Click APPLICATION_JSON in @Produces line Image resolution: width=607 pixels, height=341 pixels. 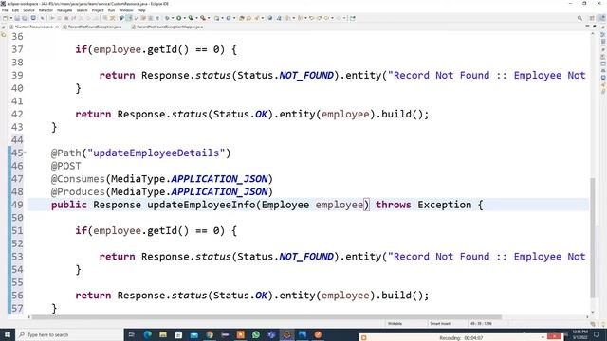(219, 191)
